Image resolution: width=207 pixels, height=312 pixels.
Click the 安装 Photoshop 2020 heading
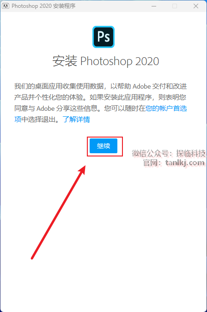(106, 61)
